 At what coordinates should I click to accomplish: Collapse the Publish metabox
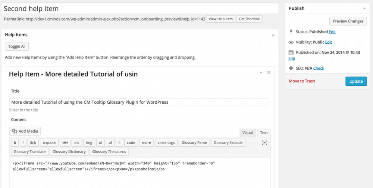364,8
